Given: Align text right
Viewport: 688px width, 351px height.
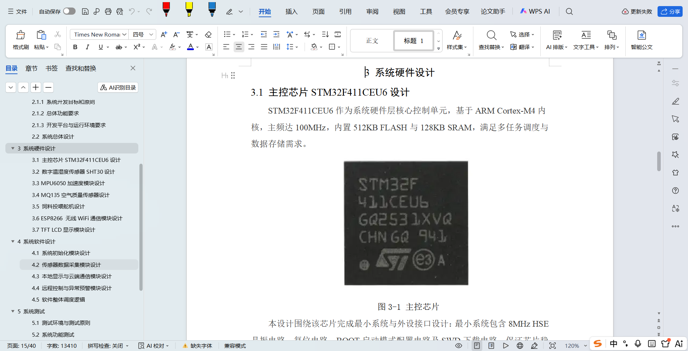Looking at the screenshot, I should pyautogui.click(x=252, y=47).
